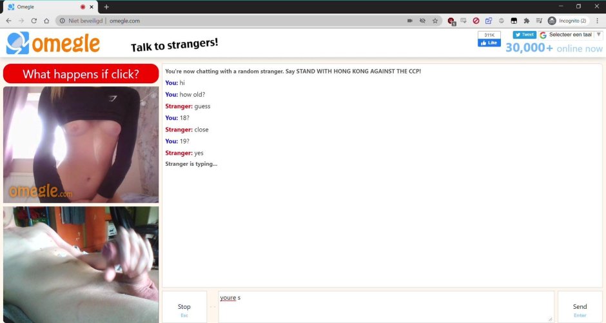Click the Twitter Tweet button
This screenshot has width=606, height=323.
[x=524, y=35]
